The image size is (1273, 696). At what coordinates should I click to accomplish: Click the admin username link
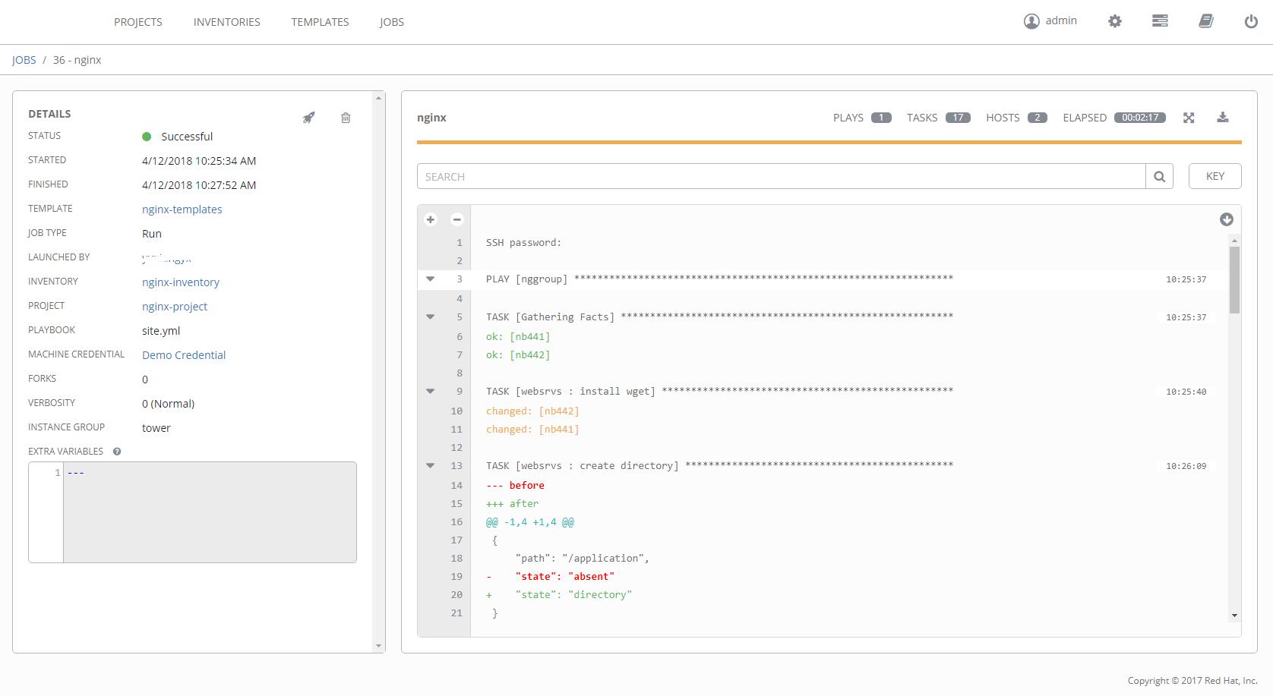(x=1061, y=20)
